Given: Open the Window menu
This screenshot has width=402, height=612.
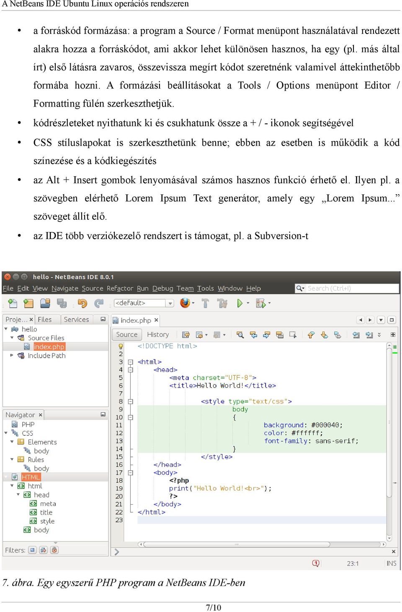Looking at the screenshot, I should click(230, 288).
